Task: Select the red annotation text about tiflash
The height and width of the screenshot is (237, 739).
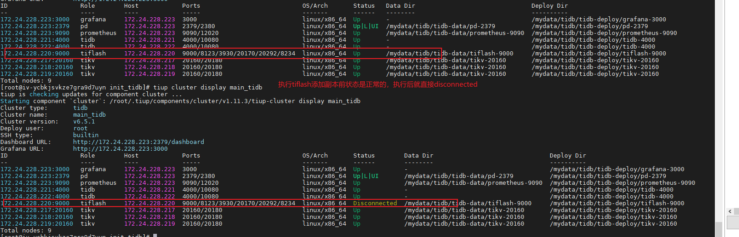Action: click(x=377, y=84)
